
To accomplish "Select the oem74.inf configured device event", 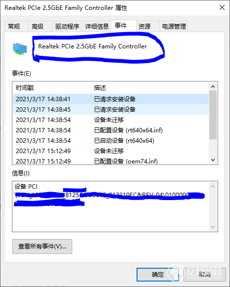I will [x=111, y=161].
